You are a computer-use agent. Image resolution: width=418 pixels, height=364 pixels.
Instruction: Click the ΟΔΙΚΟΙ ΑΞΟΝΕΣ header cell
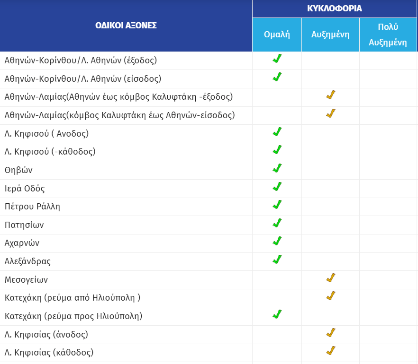(x=126, y=26)
